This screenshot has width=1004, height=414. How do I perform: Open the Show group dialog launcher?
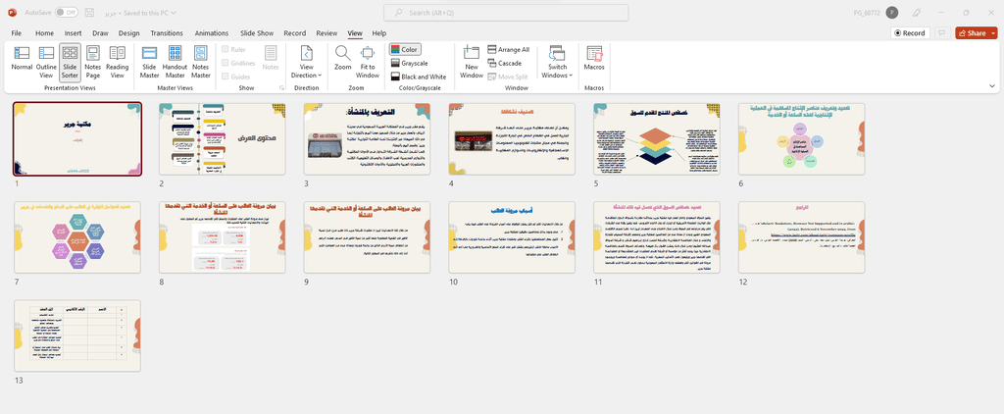281,87
